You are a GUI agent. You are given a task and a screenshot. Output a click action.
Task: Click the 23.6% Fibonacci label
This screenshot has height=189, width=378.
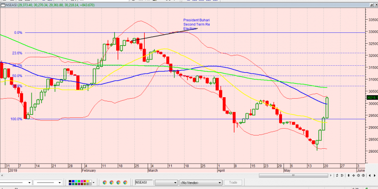[17, 53]
